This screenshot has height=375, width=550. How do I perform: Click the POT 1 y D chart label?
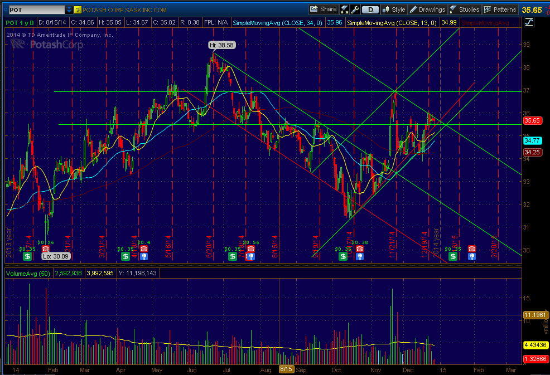tap(20, 23)
